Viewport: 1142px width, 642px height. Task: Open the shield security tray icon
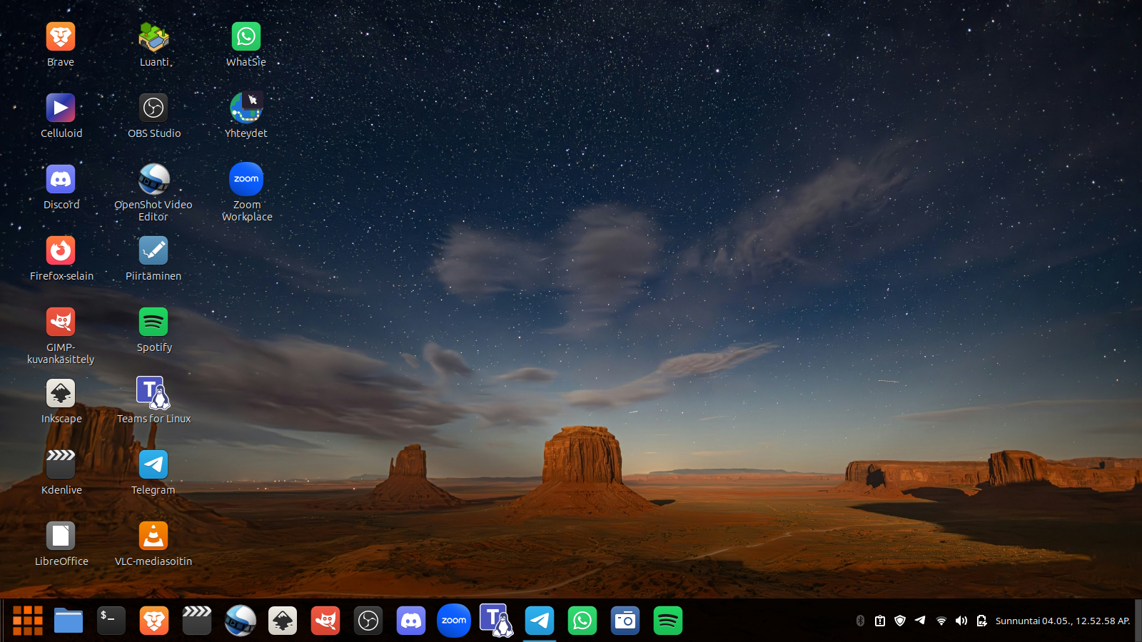(x=900, y=621)
